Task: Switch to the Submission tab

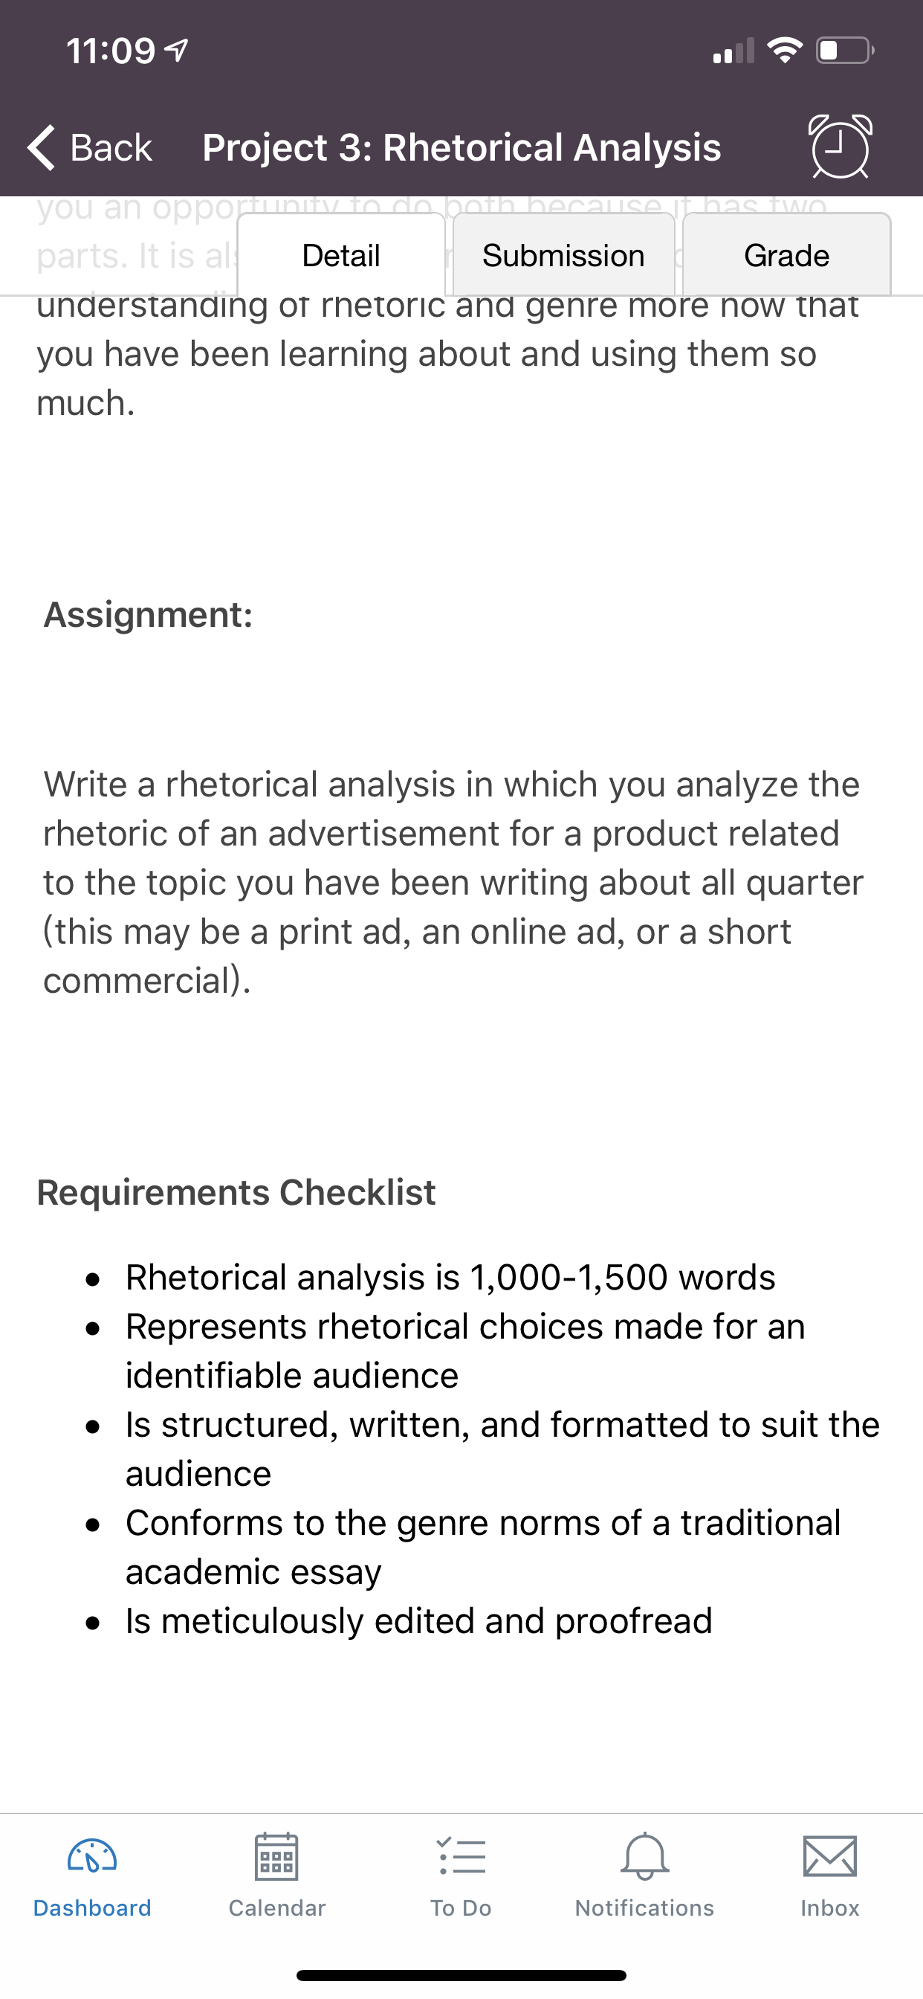Action: coord(564,254)
